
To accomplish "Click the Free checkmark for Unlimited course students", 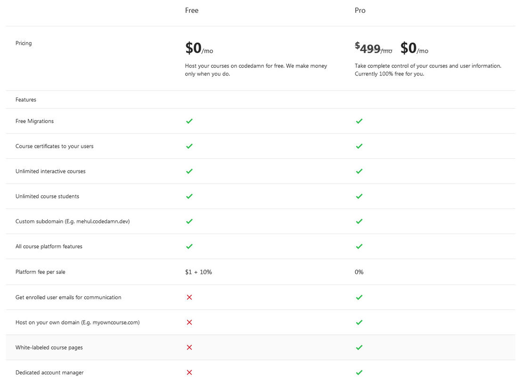I will coord(189,196).
